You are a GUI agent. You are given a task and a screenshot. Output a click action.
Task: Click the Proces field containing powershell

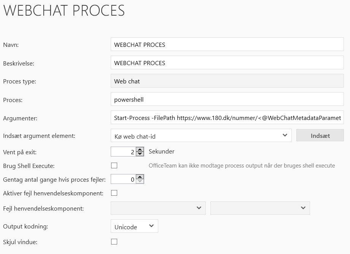tap(227, 100)
